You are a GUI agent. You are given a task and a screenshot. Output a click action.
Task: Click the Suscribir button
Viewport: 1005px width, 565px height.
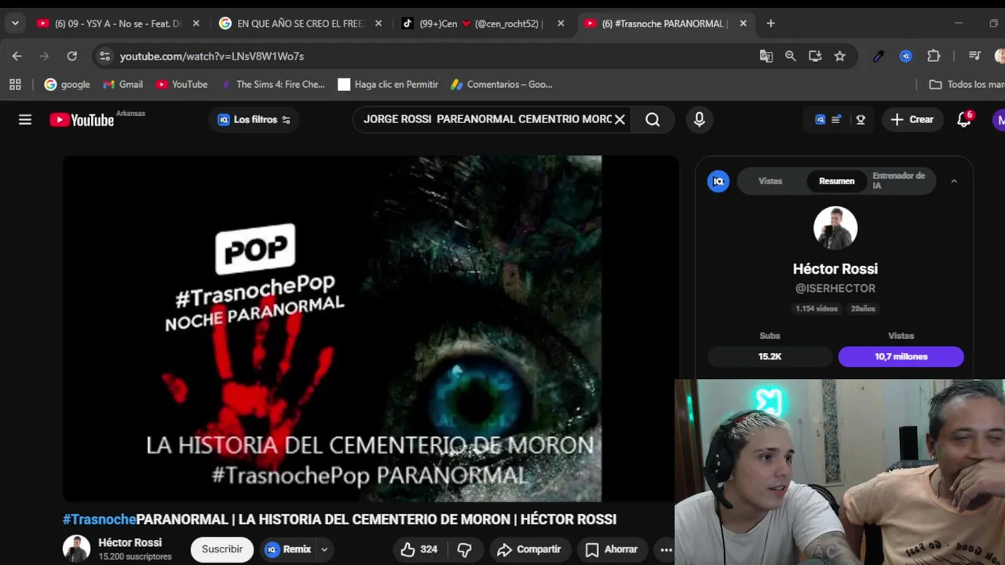[222, 549]
